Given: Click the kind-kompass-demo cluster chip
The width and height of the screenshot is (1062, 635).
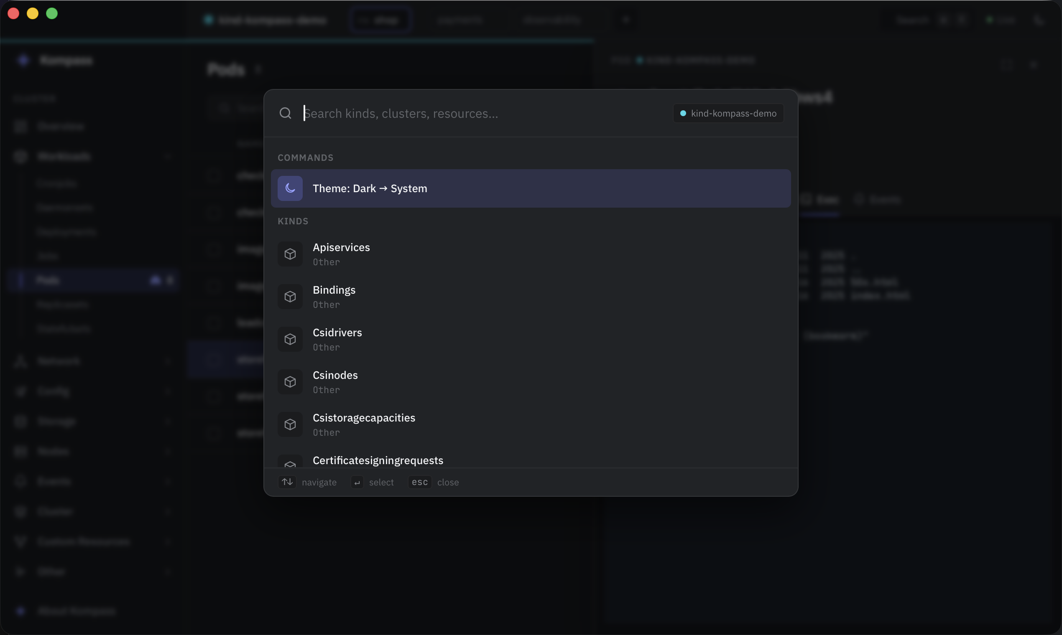Looking at the screenshot, I should pyautogui.click(x=728, y=113).
